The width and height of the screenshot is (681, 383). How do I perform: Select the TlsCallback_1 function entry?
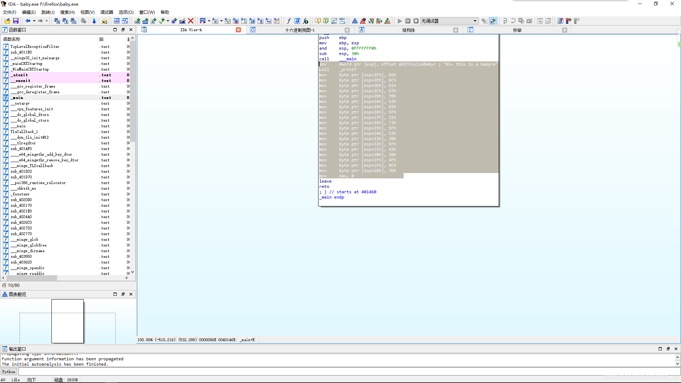24,132
